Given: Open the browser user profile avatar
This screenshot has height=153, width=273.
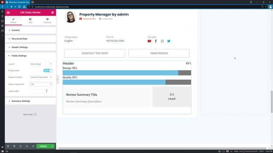Looking at the screenshot, I should coord(270,7).
